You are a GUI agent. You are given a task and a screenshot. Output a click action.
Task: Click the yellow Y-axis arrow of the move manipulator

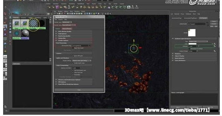pos(134,41)
